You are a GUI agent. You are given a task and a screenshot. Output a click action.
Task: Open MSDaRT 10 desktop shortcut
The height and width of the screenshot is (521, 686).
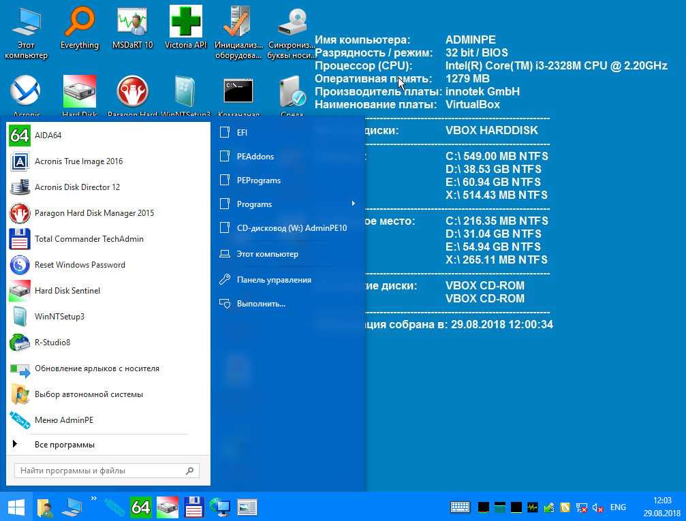click(132, 28)
